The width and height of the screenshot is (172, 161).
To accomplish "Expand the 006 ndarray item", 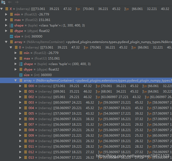I will [20, 119].
